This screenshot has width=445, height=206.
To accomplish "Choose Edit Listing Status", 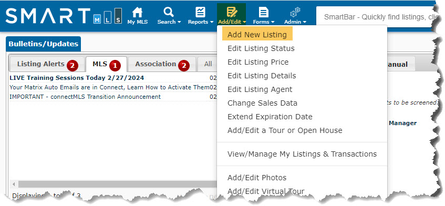I will pyautogui.click(x=261, y=48).
